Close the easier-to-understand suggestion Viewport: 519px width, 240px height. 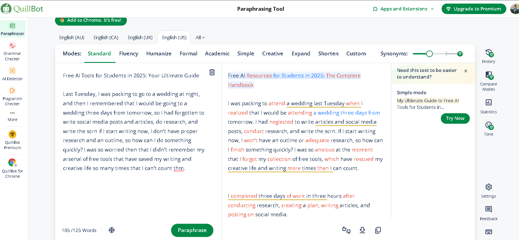466,71
